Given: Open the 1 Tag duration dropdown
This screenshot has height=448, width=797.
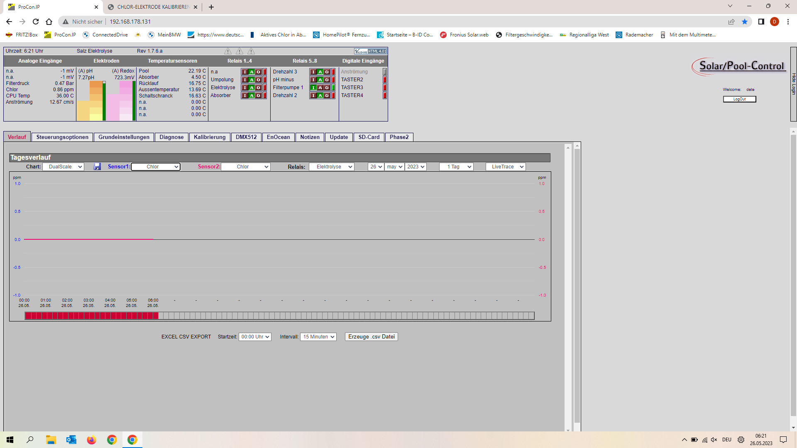Looking at the screenshot, I should [x=456, y=167].
